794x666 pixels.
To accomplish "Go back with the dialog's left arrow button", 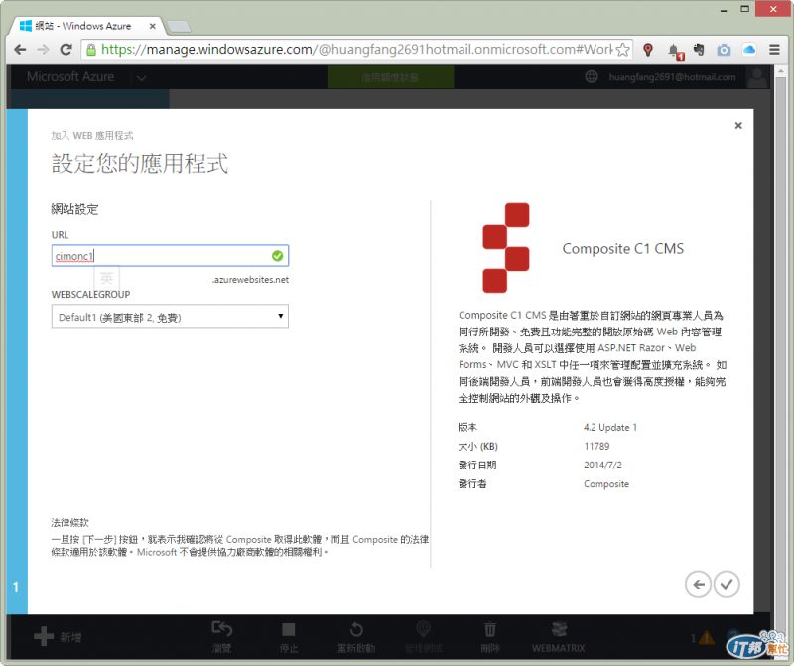I will 699,584.
